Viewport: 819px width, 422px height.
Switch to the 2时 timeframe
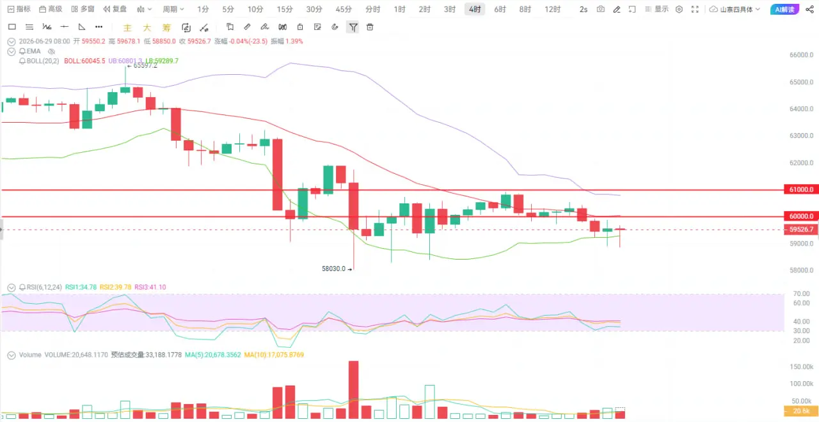click(424, 9)
